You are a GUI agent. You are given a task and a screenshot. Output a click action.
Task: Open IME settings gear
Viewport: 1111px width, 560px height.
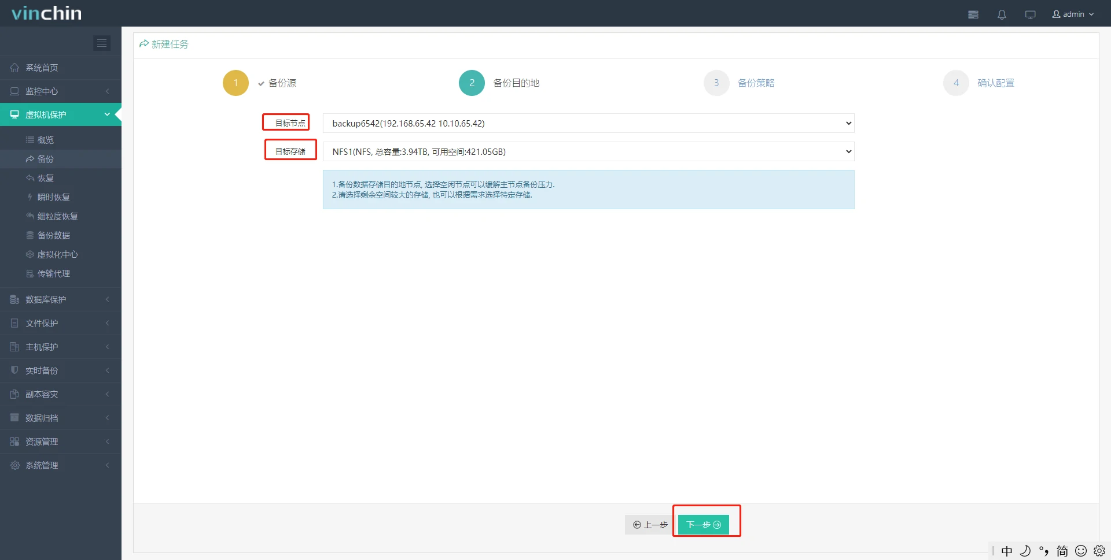click(1099, 551)
